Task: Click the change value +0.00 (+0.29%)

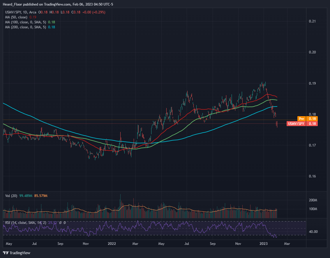Action: (94, 12)
